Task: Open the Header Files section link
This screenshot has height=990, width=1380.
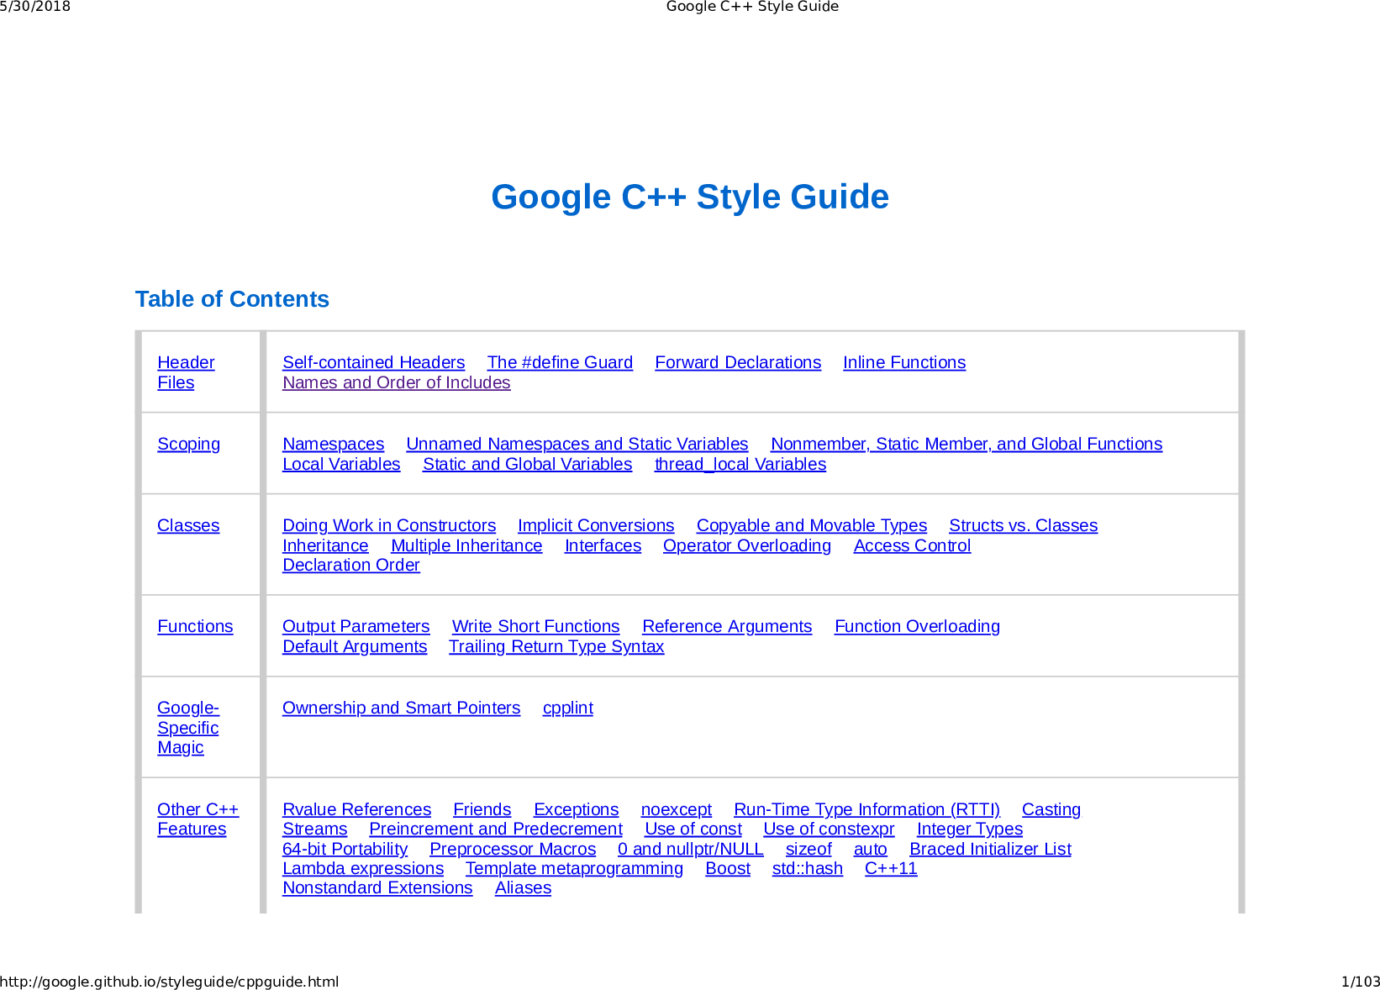Action: point(186,372)
